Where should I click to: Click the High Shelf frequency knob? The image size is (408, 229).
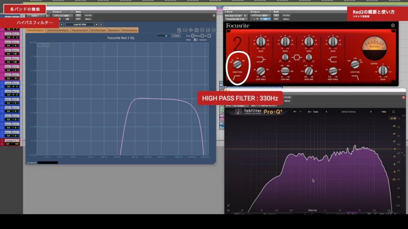[x=333, y=71]
